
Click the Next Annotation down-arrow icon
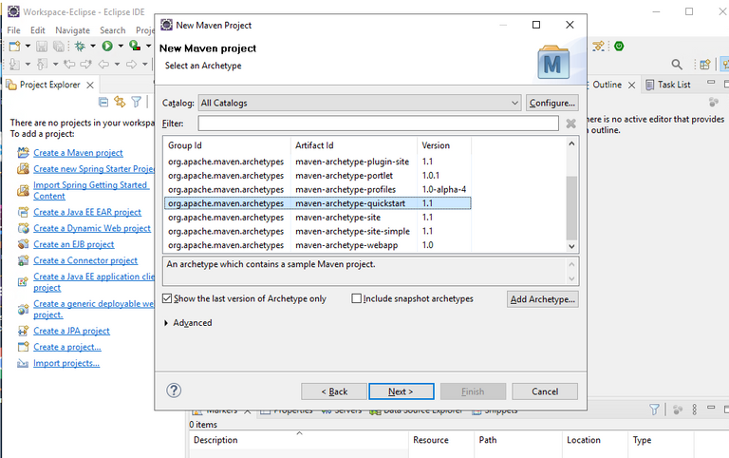[x=14, y=64]
